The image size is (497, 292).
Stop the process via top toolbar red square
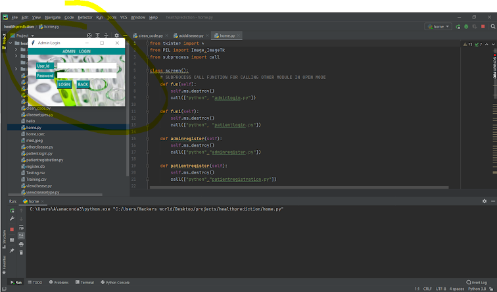(x=483, y=26)
